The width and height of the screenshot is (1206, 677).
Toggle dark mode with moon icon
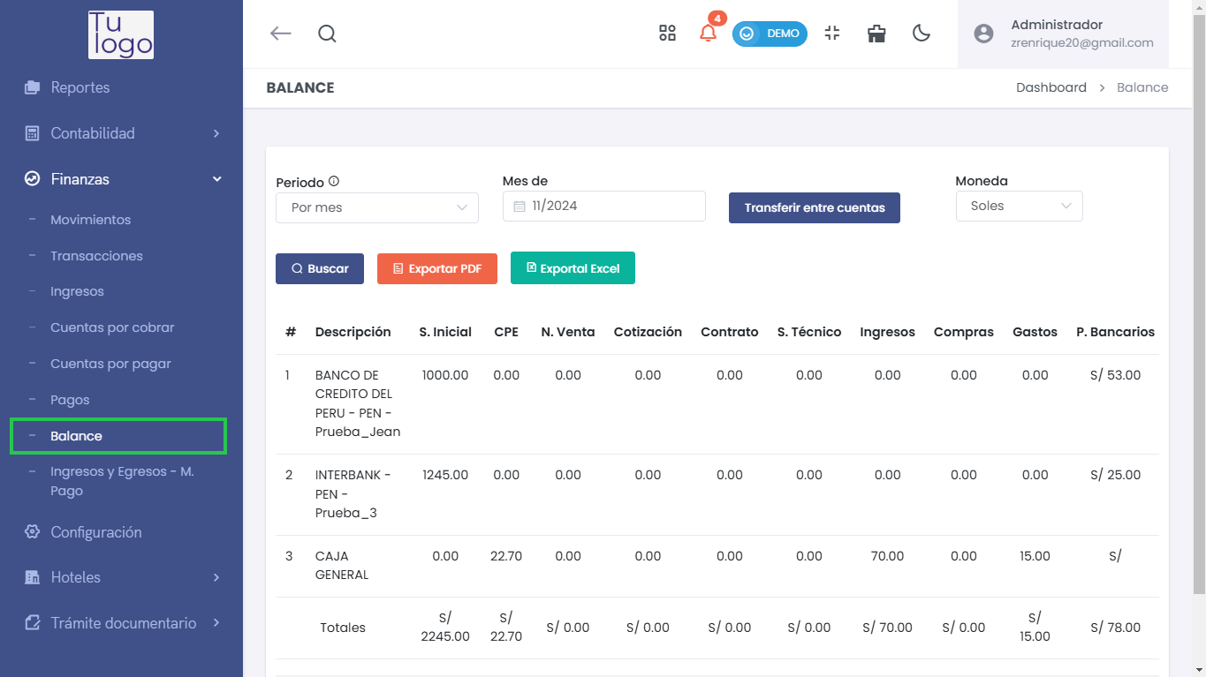pos(922,34)
